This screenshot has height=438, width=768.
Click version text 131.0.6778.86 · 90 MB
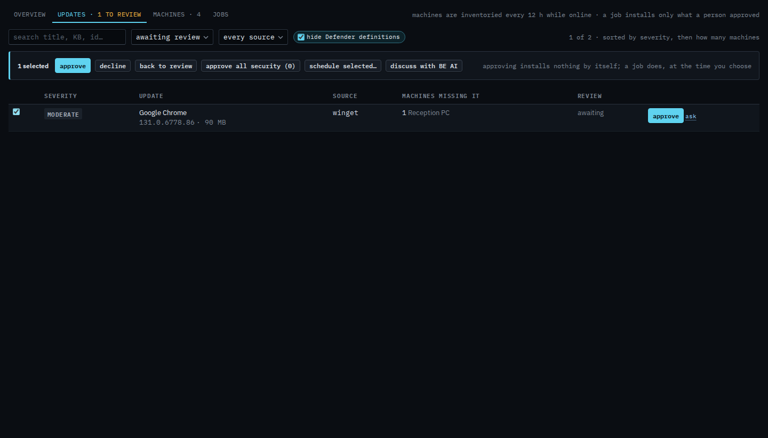coord(182,123)
